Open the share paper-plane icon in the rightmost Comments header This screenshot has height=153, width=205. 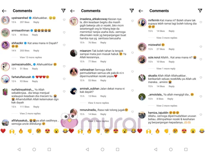click(x=200, y=11)
